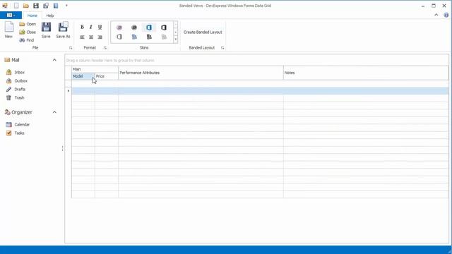Click the New document button
Screen dimensions: 452x254
tap(8, 30)
